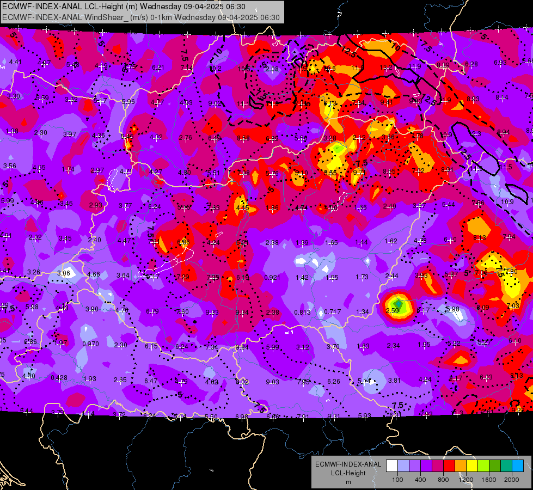Image resolution: width=533 pixels, height=490 pixels.
Task: Click the LCL-Height title line
Action: click(124, 7)
